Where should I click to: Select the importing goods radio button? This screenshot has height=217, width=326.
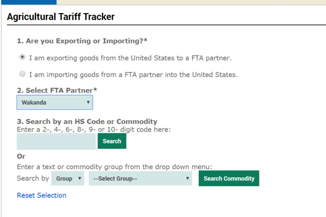(22, 74)
